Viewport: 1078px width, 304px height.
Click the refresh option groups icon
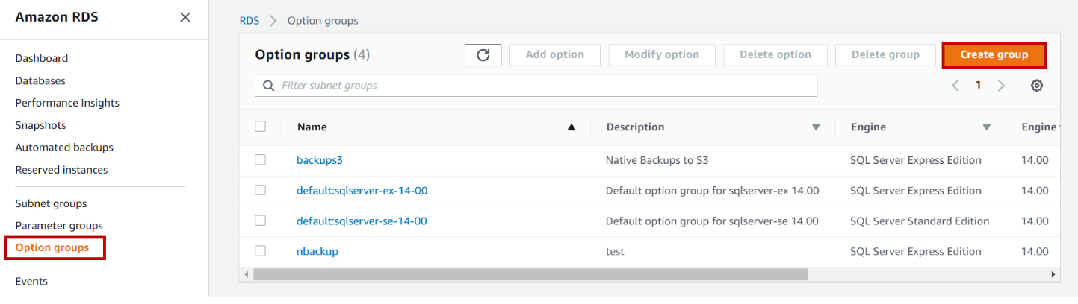pos(483,54)
